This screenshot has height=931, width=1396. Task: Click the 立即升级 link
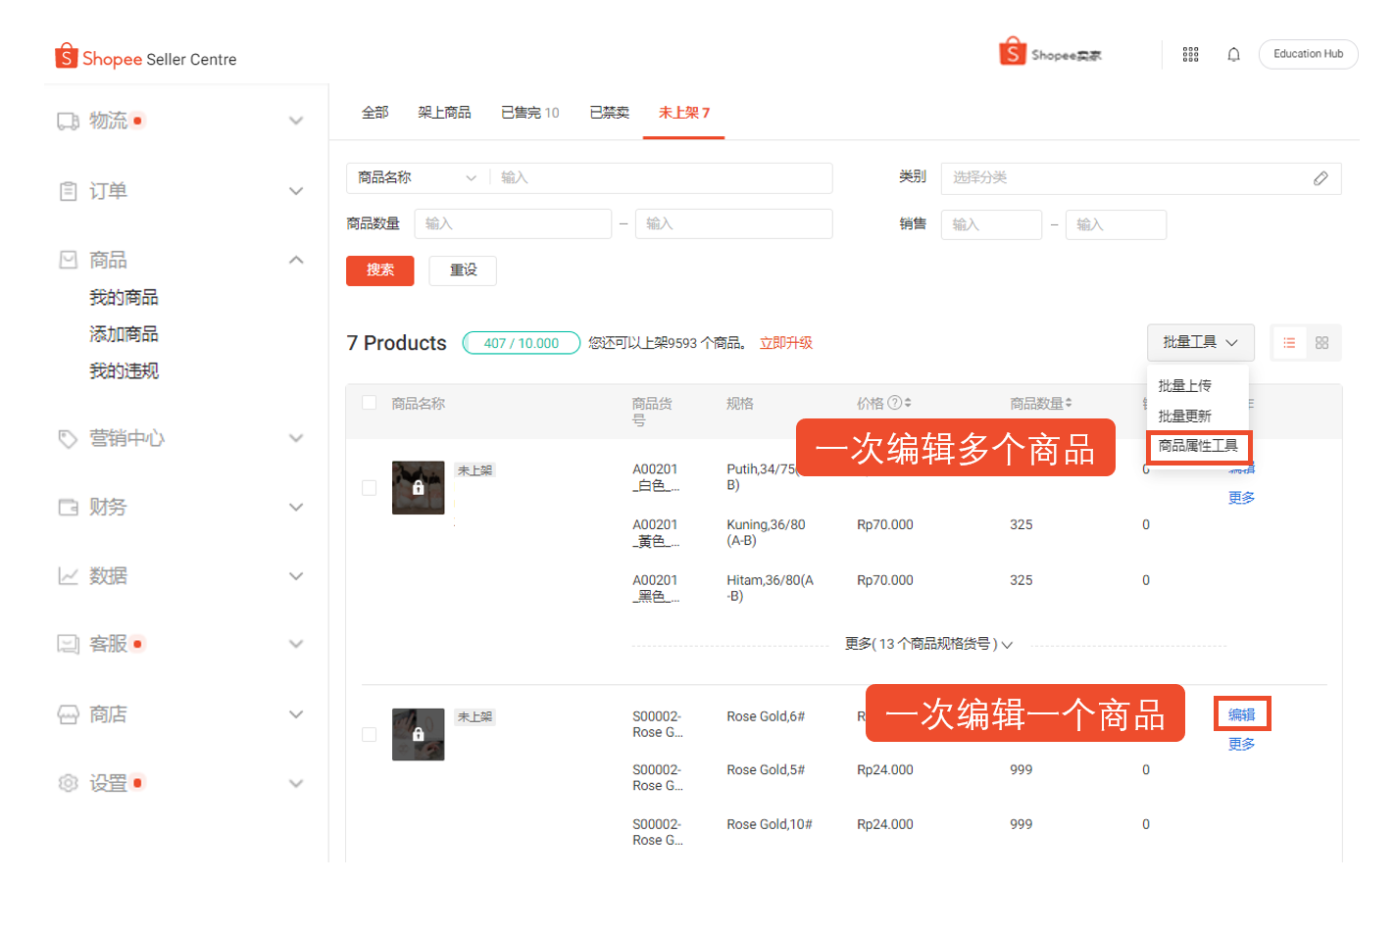point(785,343)
